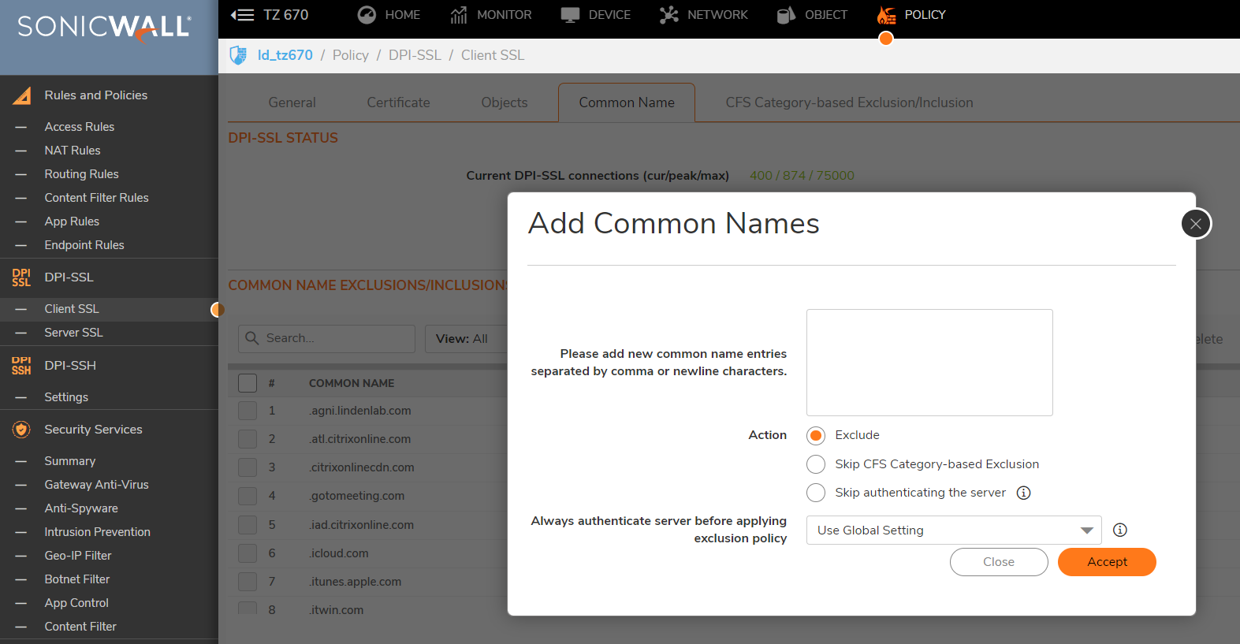Switch to the Certificate tab

398,102
